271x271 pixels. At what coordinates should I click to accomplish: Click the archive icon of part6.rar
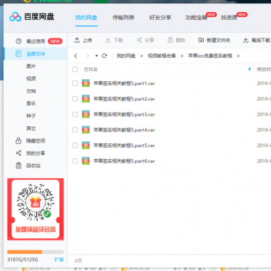click(x=86, y=161)
